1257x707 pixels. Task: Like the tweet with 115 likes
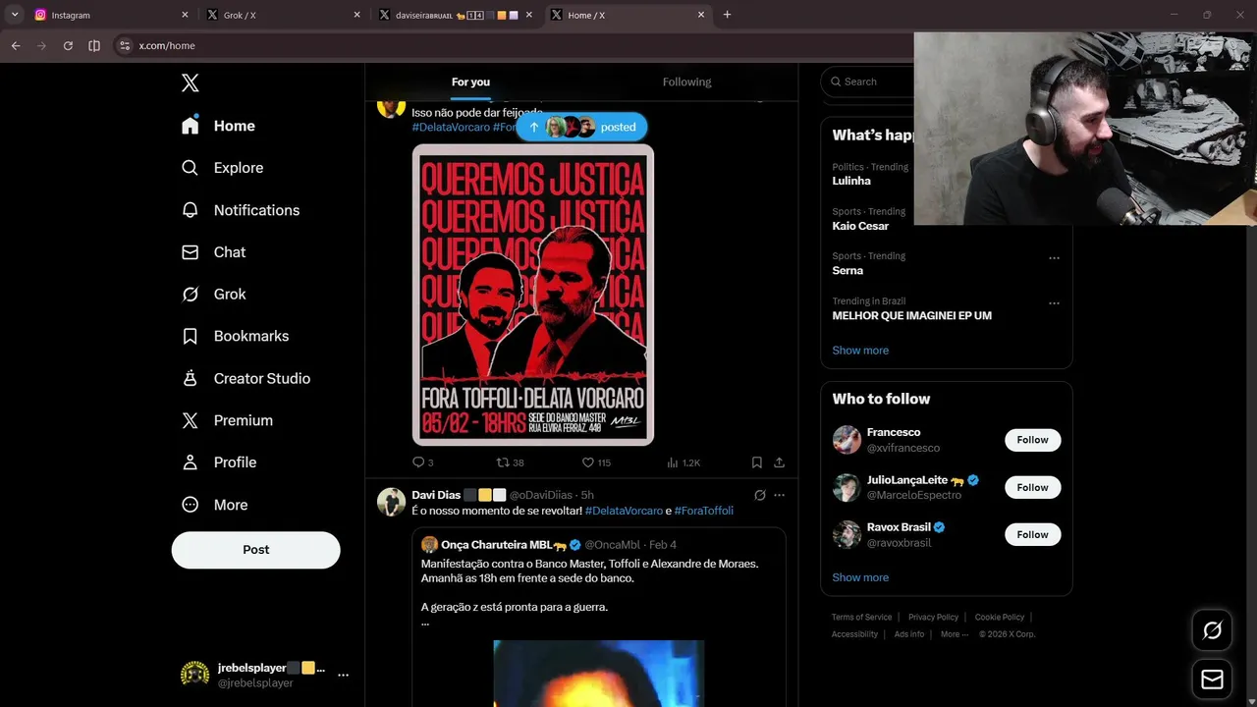click(x=595, y=462)
